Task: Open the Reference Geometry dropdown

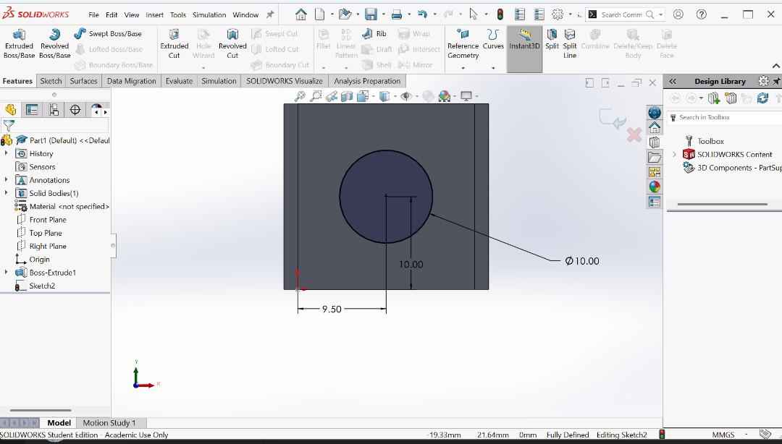Action: [463, 68]
